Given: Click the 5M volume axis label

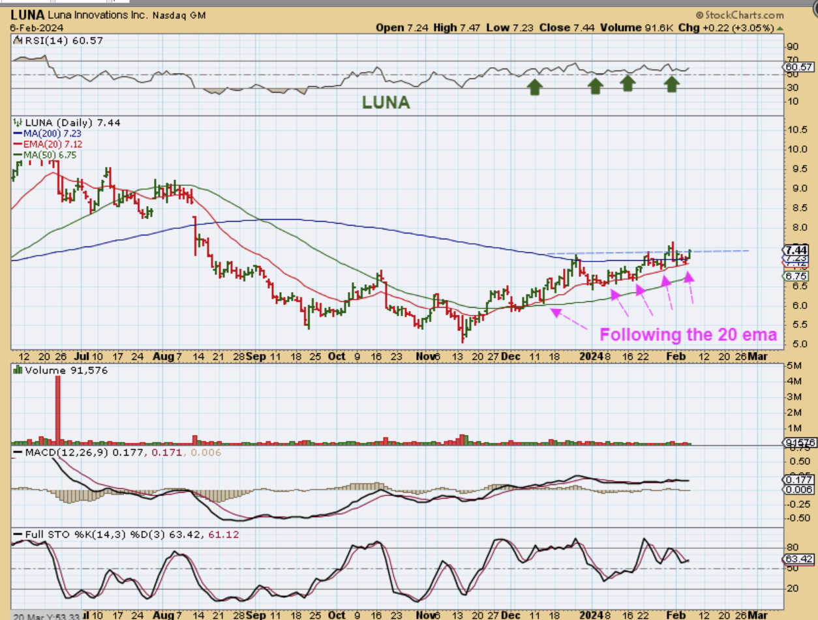Looking at the screenshot, I should (x=795, y=365).
